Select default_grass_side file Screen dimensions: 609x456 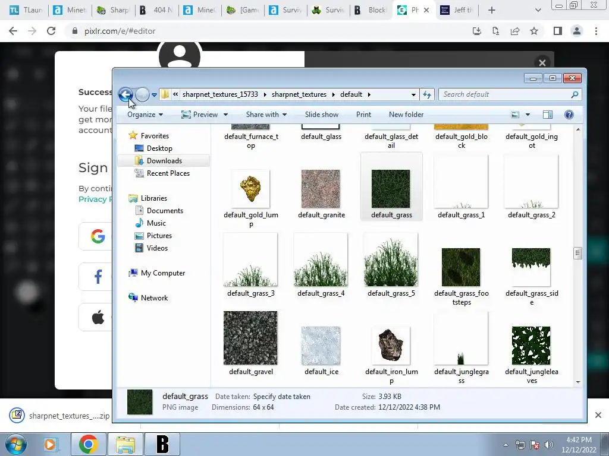point(531,267)
